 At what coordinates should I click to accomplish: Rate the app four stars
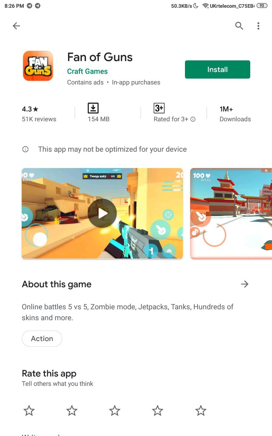(157, 411)
